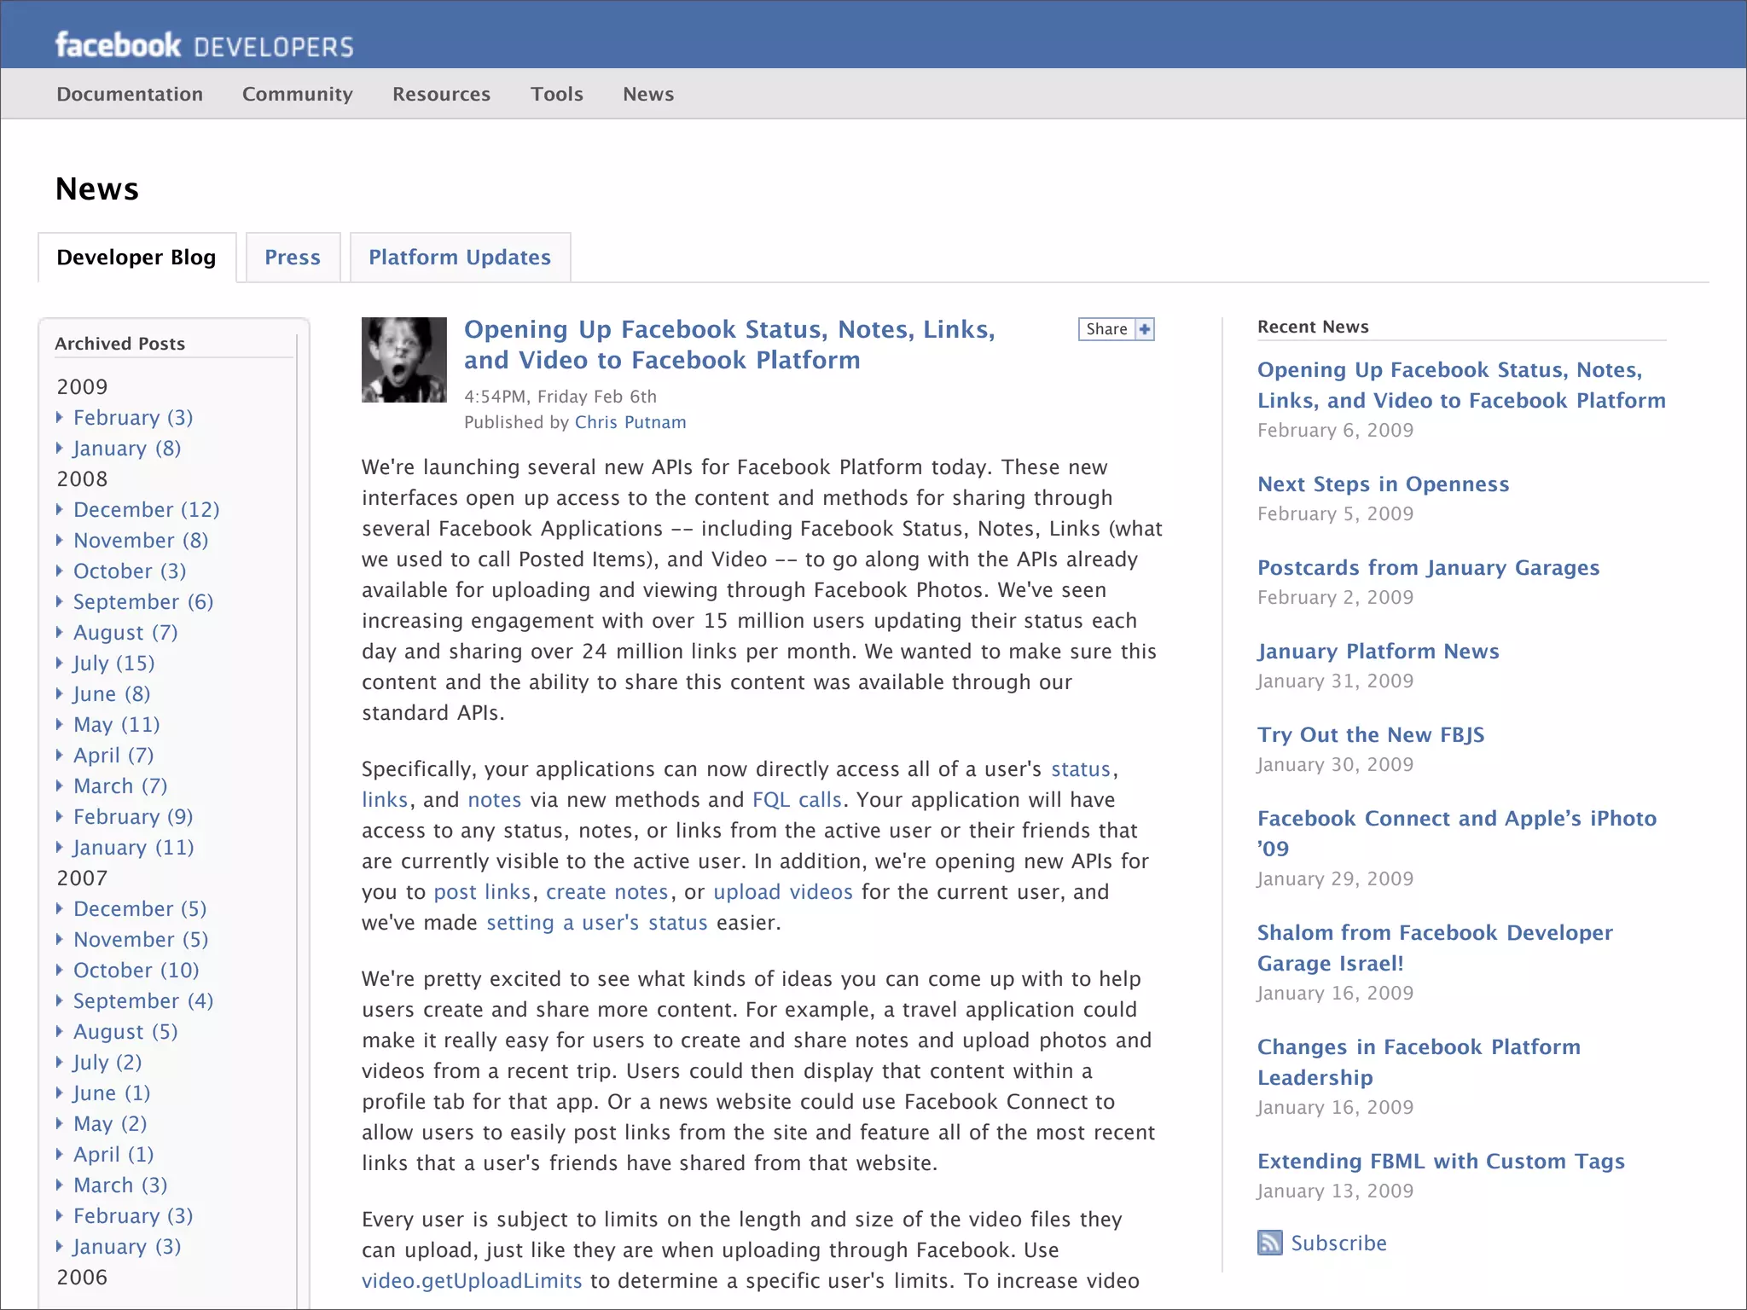Expand the February (3) 2009 archive arrow
This screenshot has width=1747, height=1310.
[x=60, y=417]
